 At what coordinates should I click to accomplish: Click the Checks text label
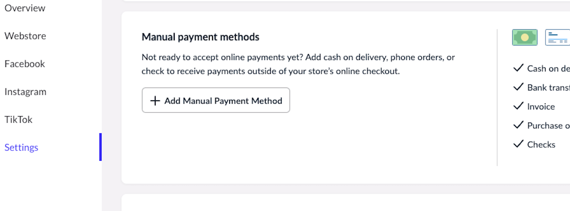tap(541, 144)
